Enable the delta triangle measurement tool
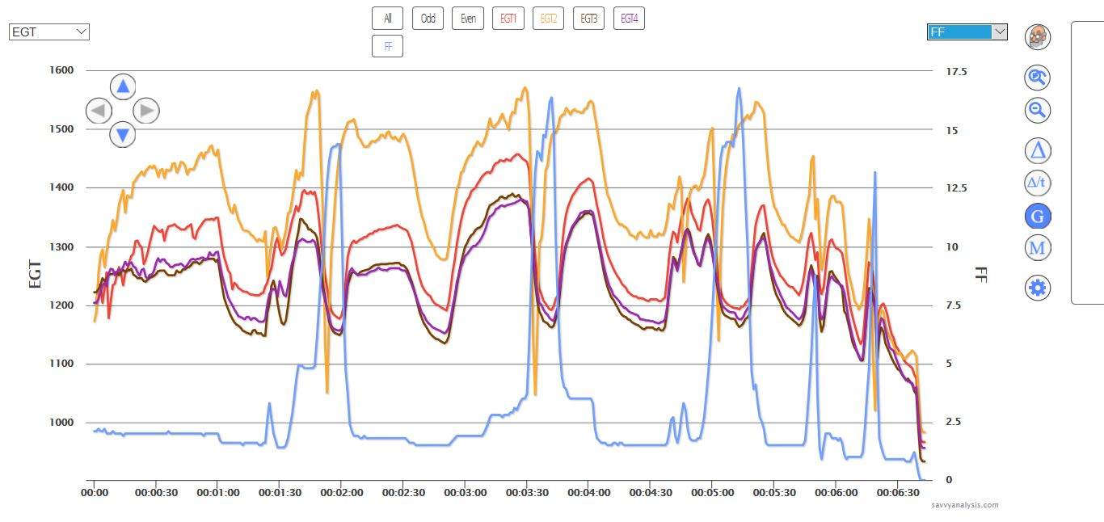1104x522 pixels. point(1038,150)
